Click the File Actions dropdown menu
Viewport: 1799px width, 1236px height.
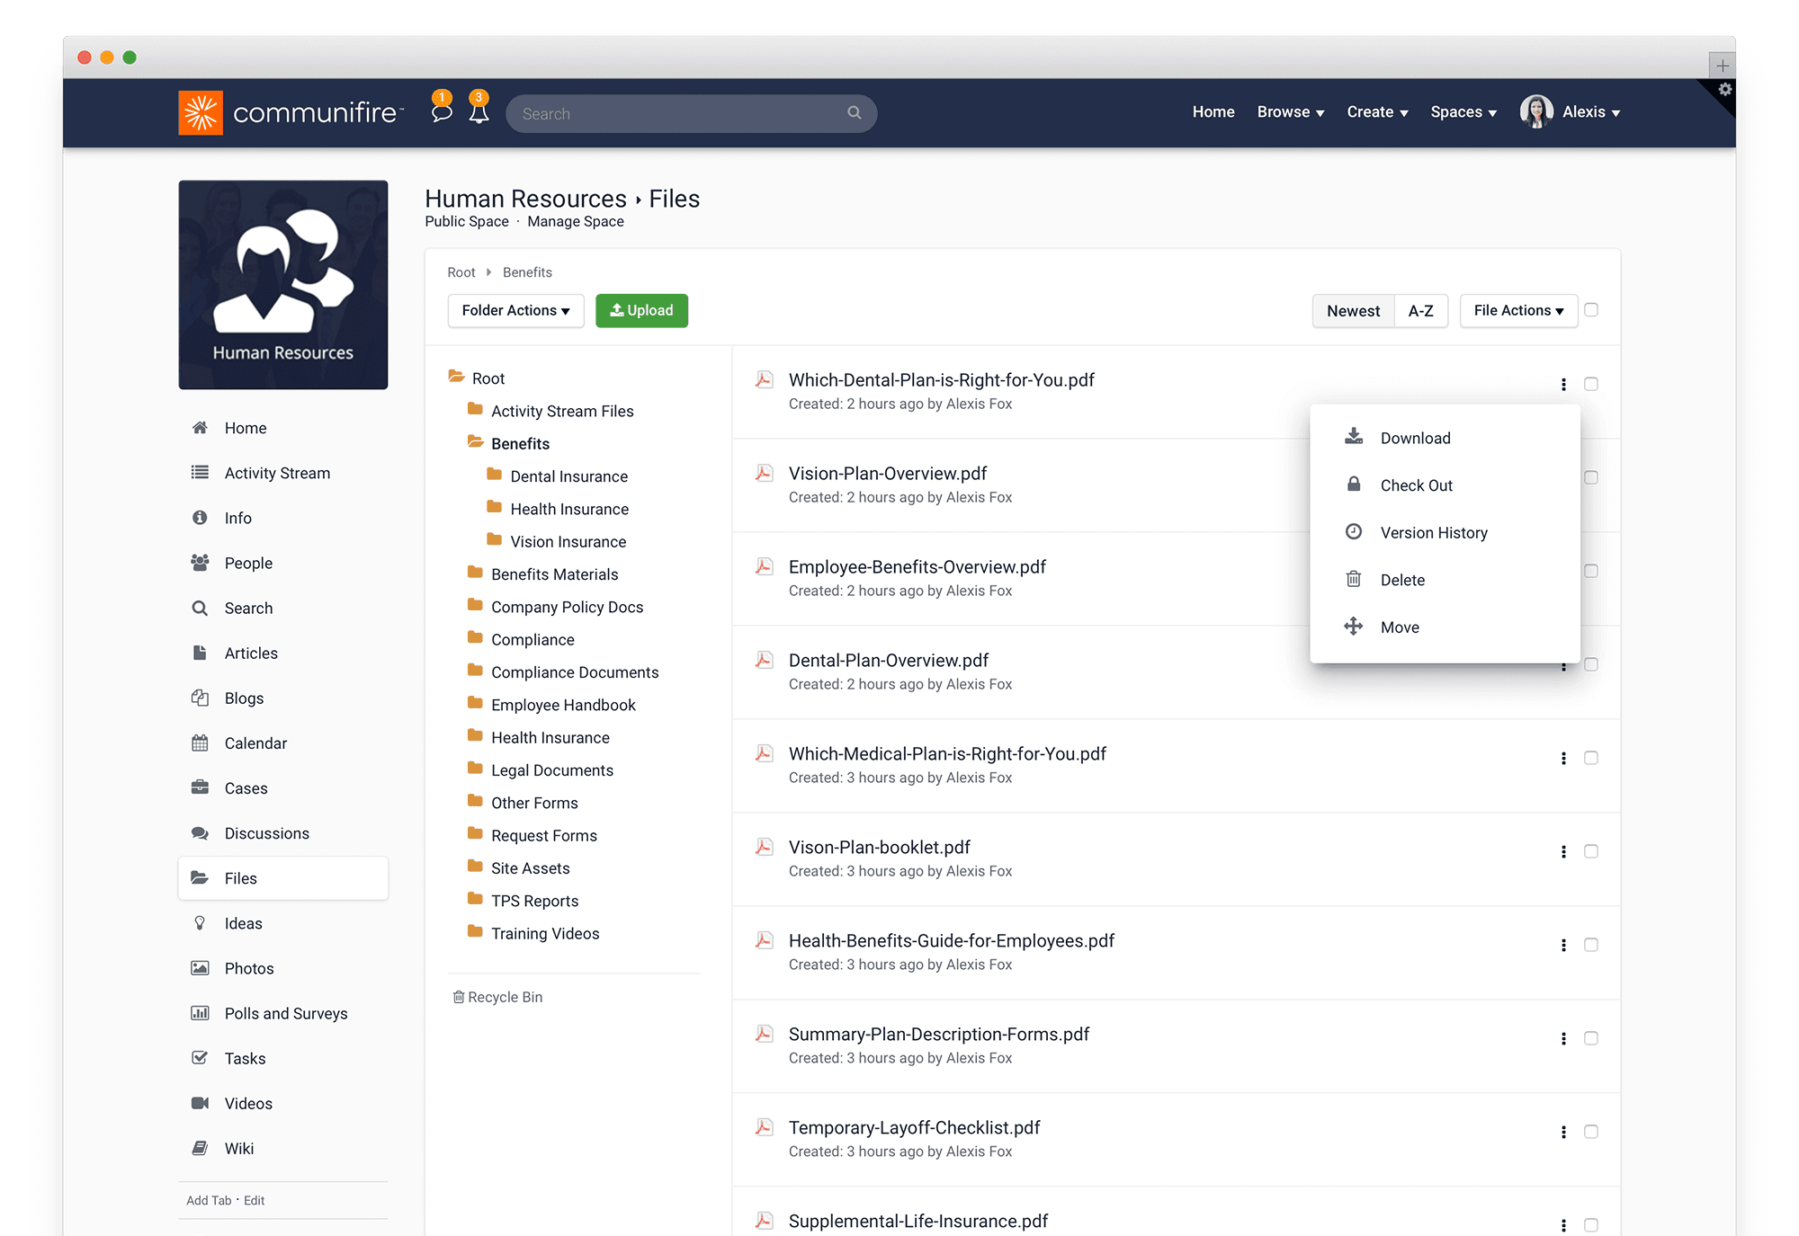[1517, 310]
